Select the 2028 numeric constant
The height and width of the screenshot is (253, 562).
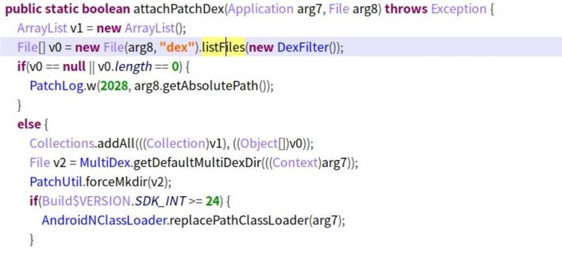pos(114,86)
